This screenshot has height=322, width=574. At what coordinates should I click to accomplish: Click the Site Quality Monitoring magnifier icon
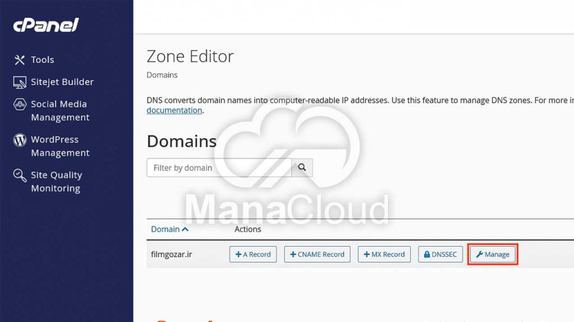pyautogui.click(x=20, y=176)
